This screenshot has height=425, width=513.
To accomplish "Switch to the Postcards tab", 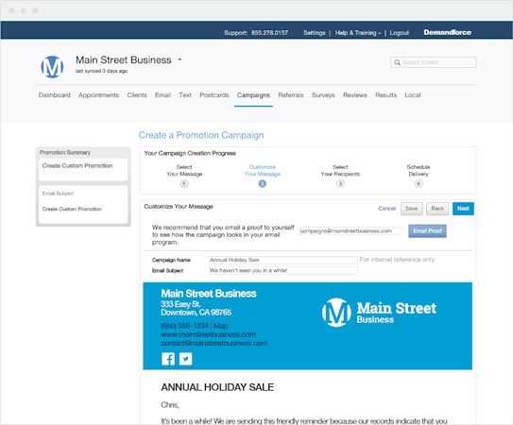I will [214, 95].
